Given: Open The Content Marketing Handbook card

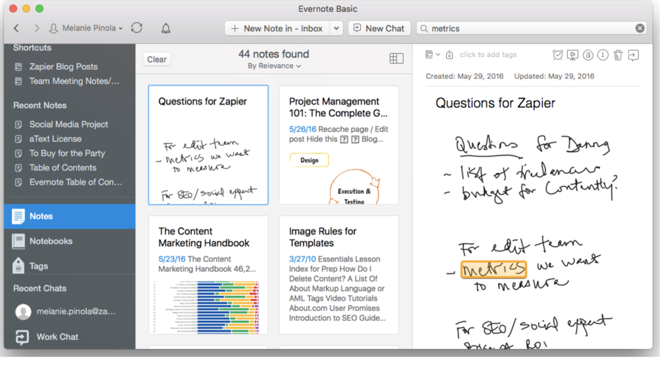Looking at the screenshot, I should 208,275.
